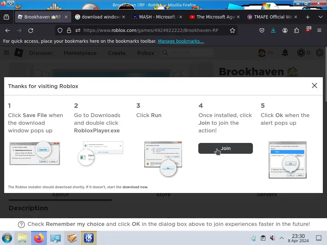
Task: Select the Servers tab
Action: click(x=267, y=195)
